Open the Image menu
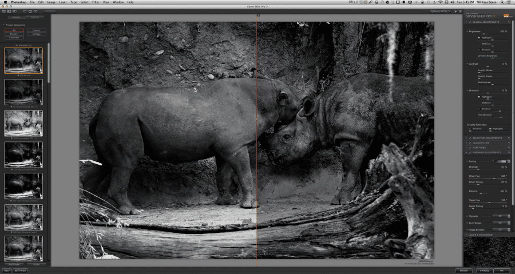515x274 pixels. pyautogui.click(x=51, y=2)
